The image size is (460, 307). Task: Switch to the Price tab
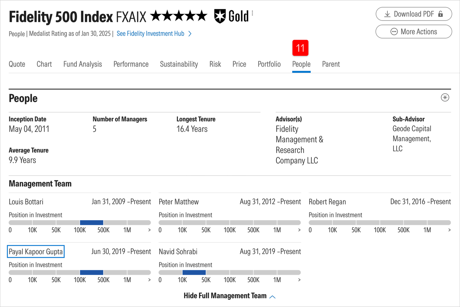tap(239, 64)
